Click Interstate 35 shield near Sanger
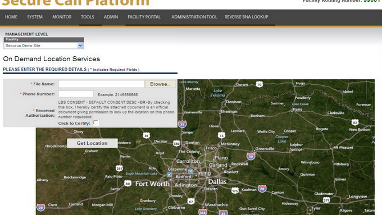Screen dimensions: 382x215 pyautogui.click(x=182, y=124)
